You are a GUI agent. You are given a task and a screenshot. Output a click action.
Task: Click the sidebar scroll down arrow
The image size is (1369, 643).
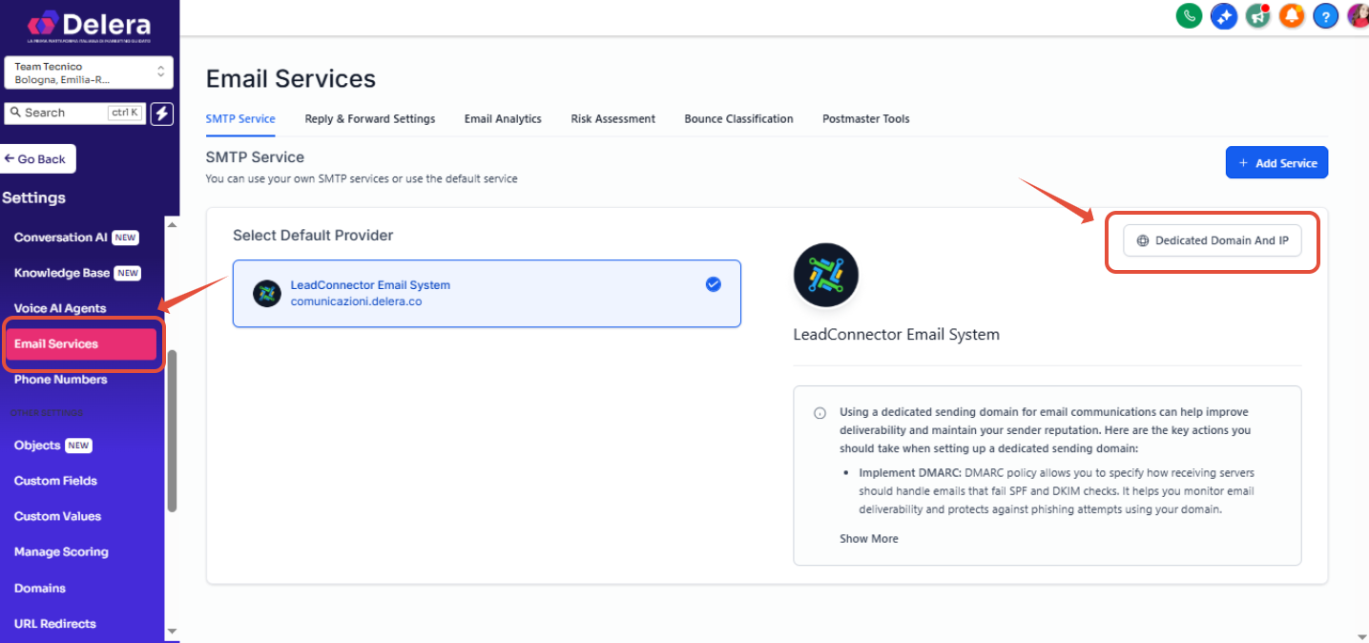tap(172, 631)
